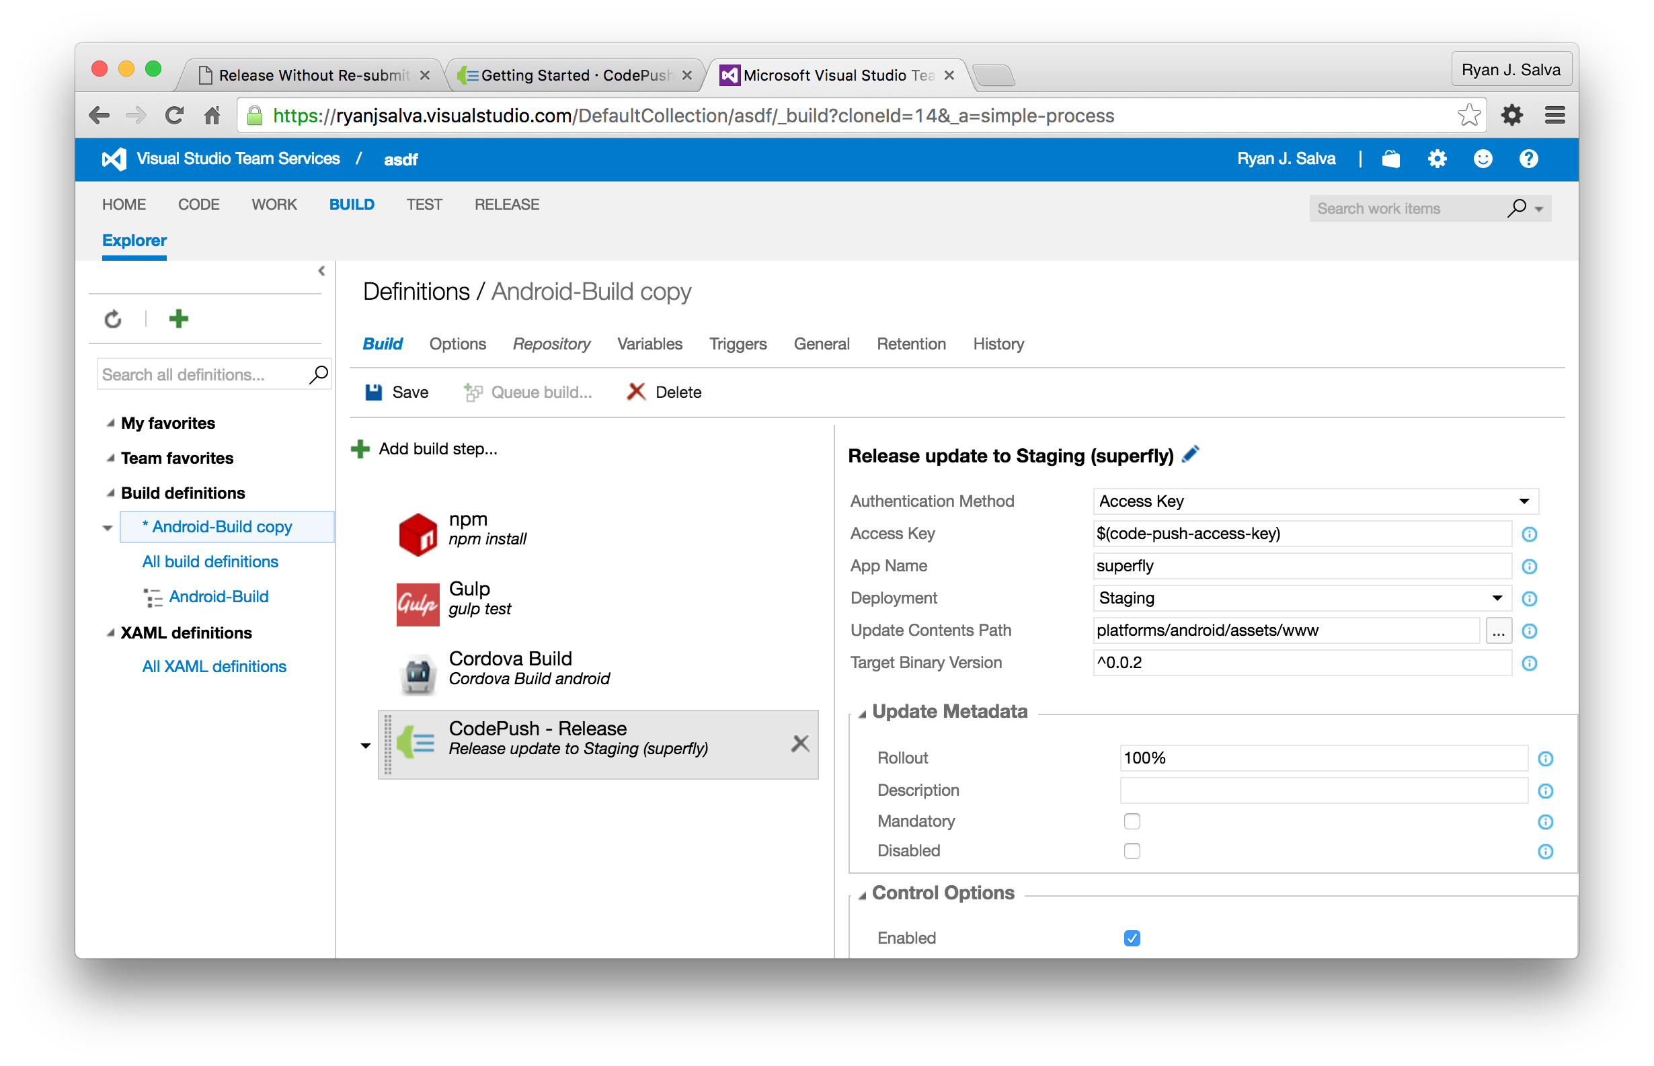Collapse XAML definitions section
Viewport: 1654px width, 1066px height.
tap(110, 632)
